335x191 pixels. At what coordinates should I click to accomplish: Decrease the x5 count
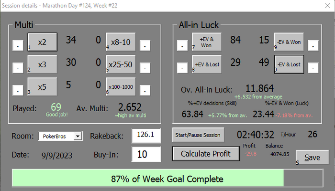tap(17, 90)
